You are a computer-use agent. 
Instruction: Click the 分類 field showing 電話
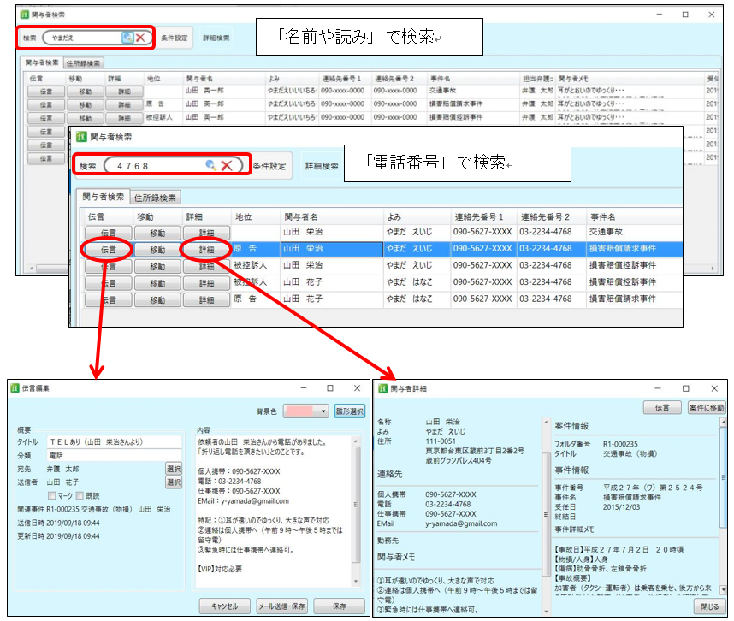pos(115,455)
